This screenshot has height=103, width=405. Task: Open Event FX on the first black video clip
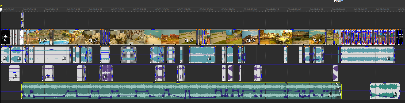(5, 40)
